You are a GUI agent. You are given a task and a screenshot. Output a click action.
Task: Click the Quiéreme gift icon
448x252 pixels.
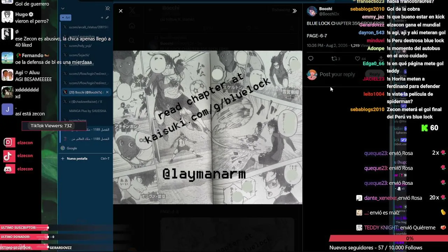(x=443, y=227)
